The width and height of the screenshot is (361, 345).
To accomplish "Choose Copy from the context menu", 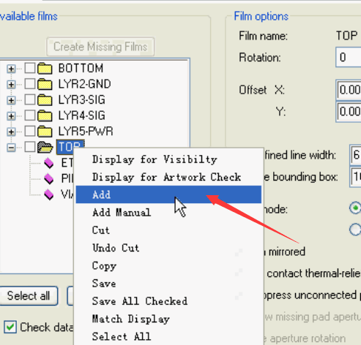I will click(x=168, y=266).
